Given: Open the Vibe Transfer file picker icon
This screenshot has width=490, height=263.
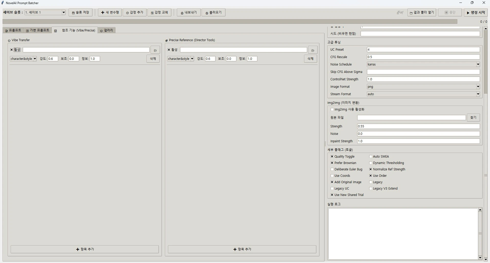Looking at the screenshot, I should click(155, 50).
